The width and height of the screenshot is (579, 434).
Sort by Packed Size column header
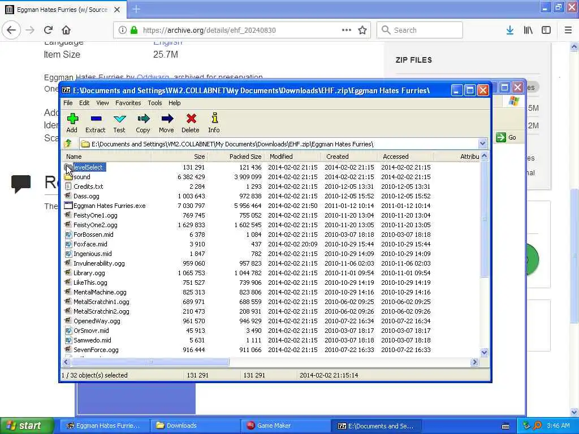[x=236, y=157]
